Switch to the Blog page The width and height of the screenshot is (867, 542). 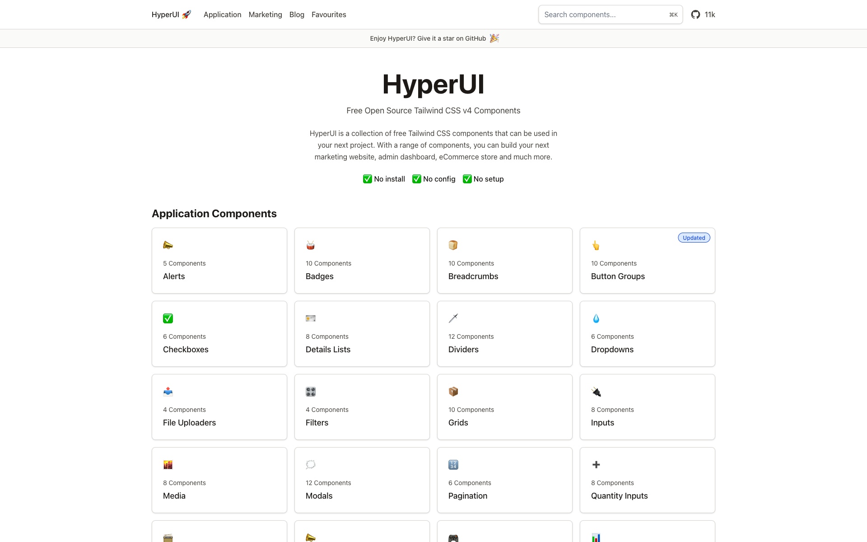tap(297, 14)
